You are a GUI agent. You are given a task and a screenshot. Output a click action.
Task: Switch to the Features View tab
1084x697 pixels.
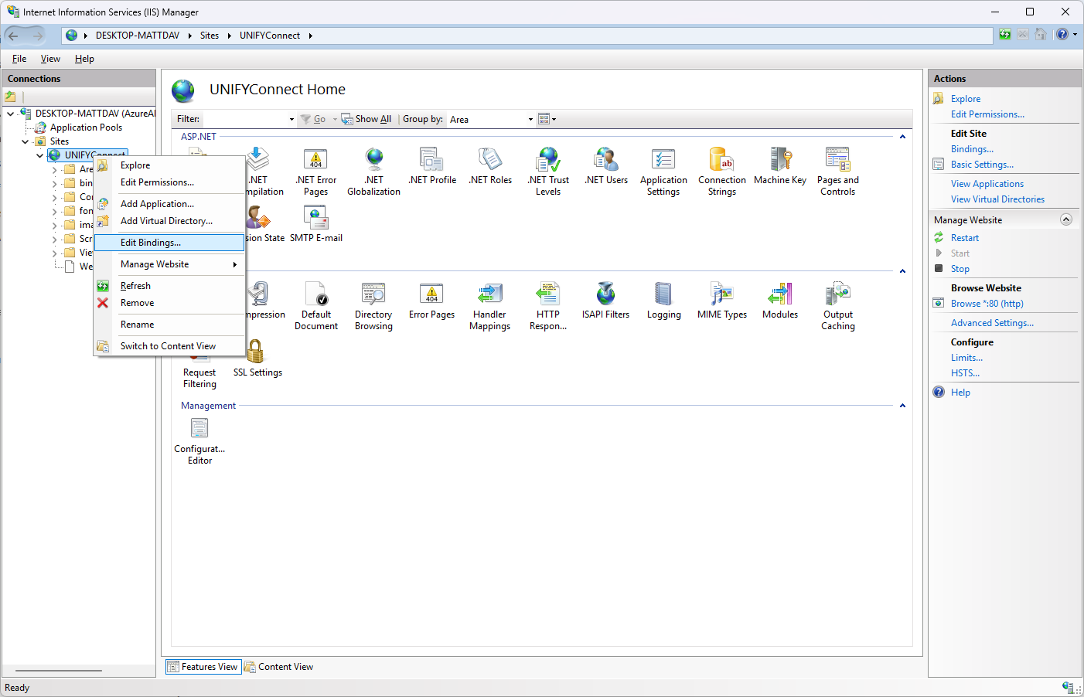[x=203, y=667]
